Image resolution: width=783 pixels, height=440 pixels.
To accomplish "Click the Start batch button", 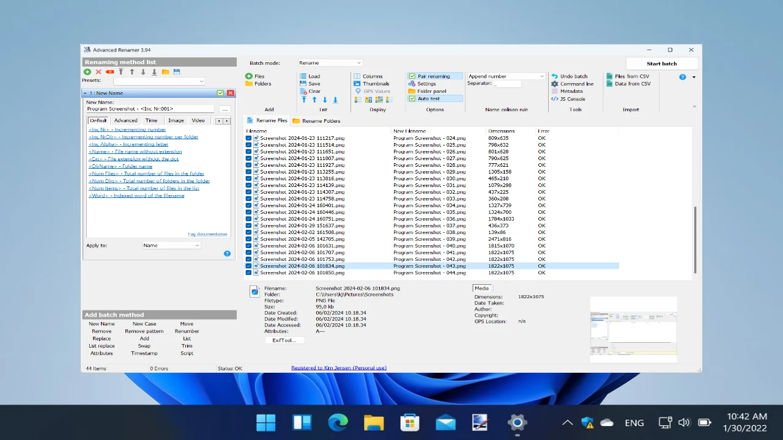I will (662, 64).
